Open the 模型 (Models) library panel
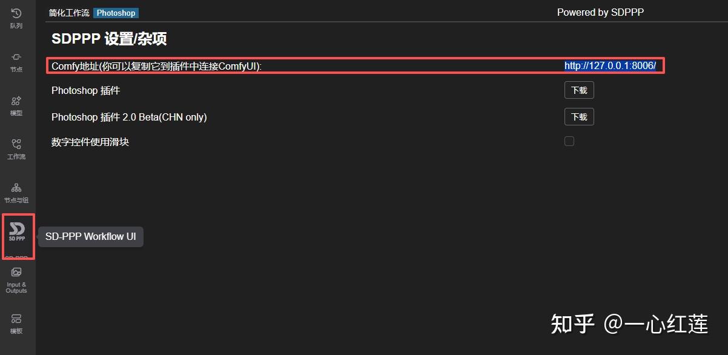Image resolution: width=728 pixels, height=355 pixels. (16, 105)
